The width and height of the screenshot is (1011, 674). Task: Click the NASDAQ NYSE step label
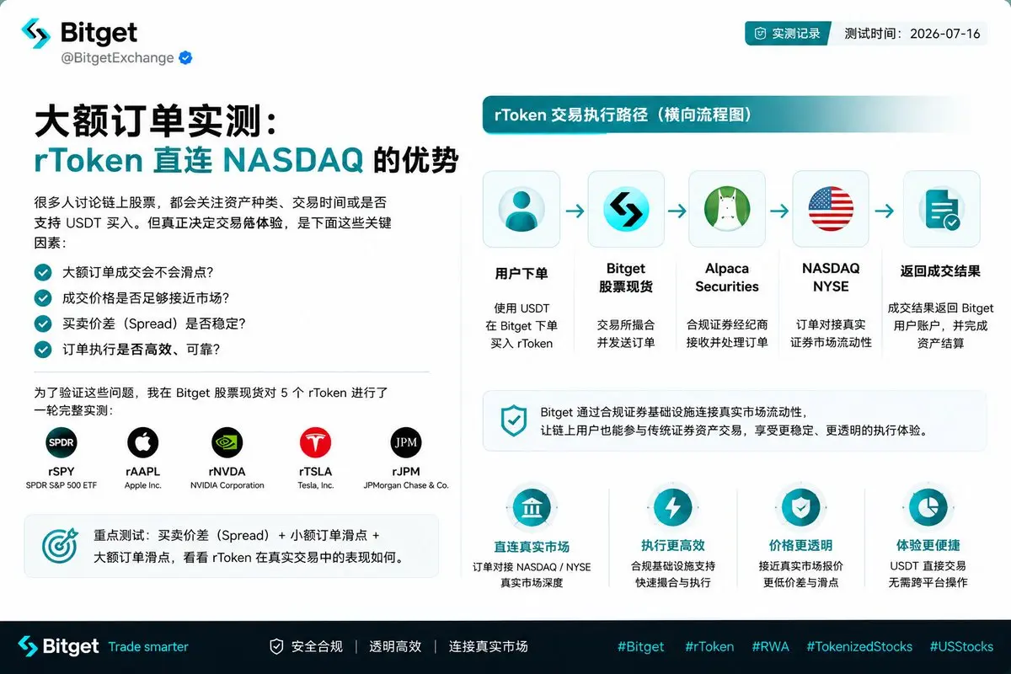pyautogui.click(x=831, y=278)
